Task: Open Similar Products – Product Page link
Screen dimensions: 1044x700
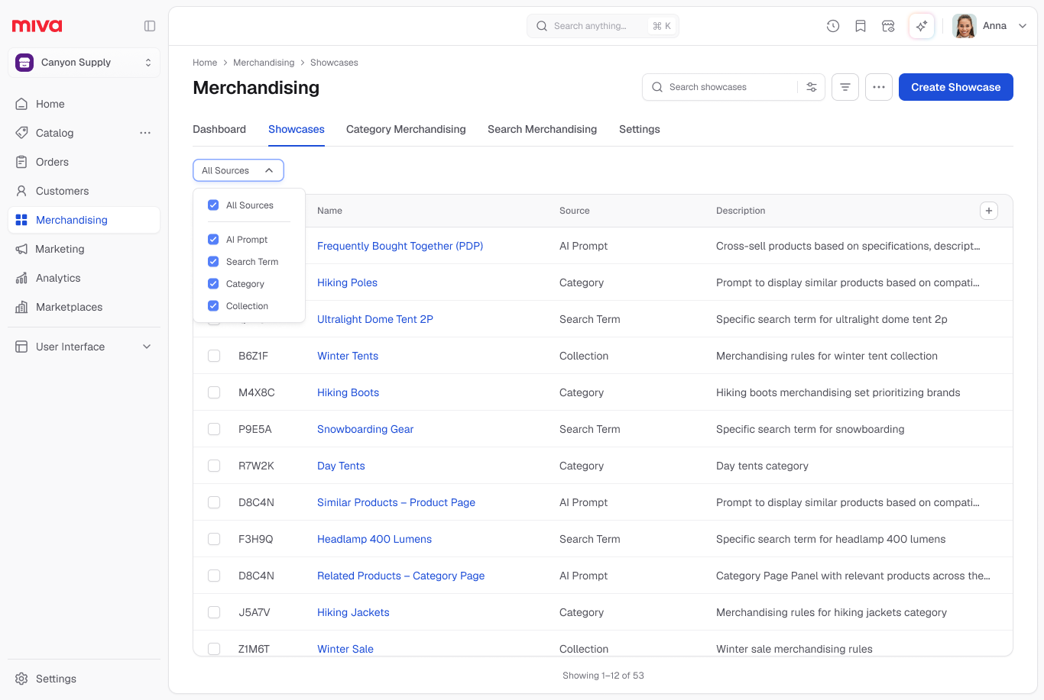Action: click(397, 502)
